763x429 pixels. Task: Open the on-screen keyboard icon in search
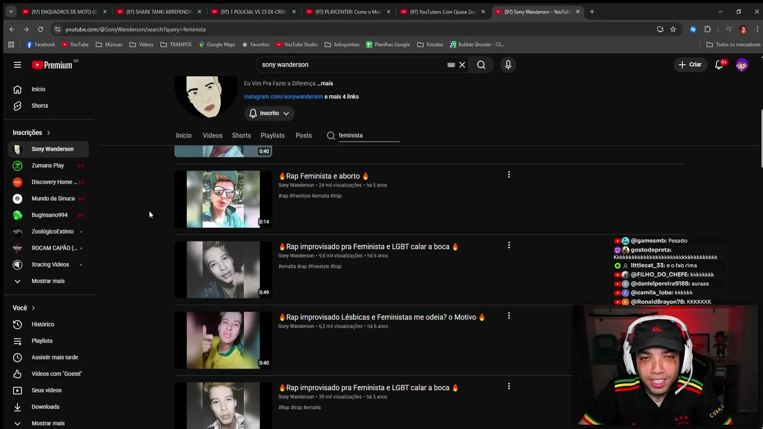pyautogui.click(x=451, y=65)
